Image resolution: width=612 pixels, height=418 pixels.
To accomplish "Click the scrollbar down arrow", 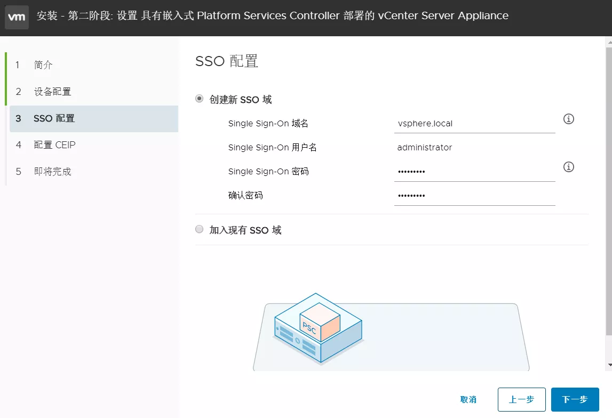I will tap(608, 365).
